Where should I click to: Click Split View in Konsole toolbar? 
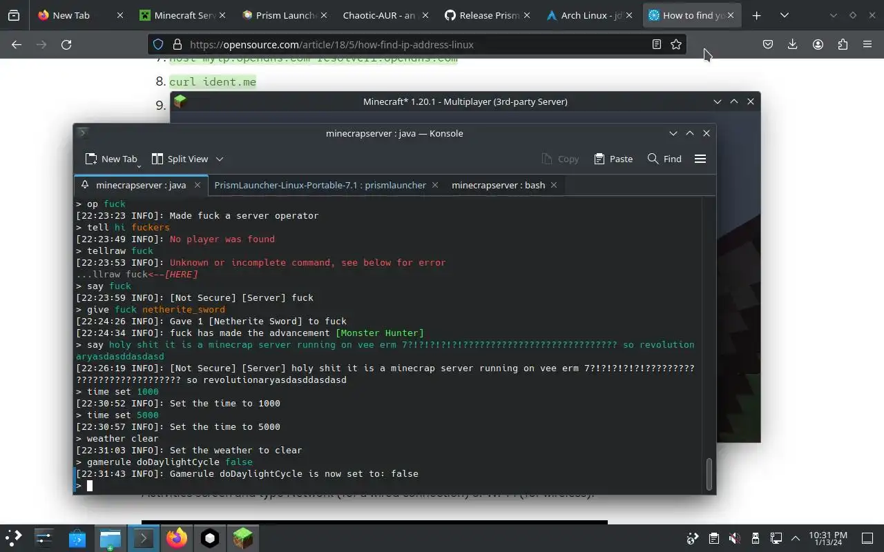coord(180,159)
